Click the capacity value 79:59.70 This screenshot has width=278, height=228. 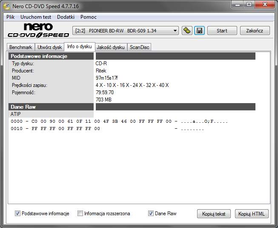pyautogui.click(x=105, y=92)
